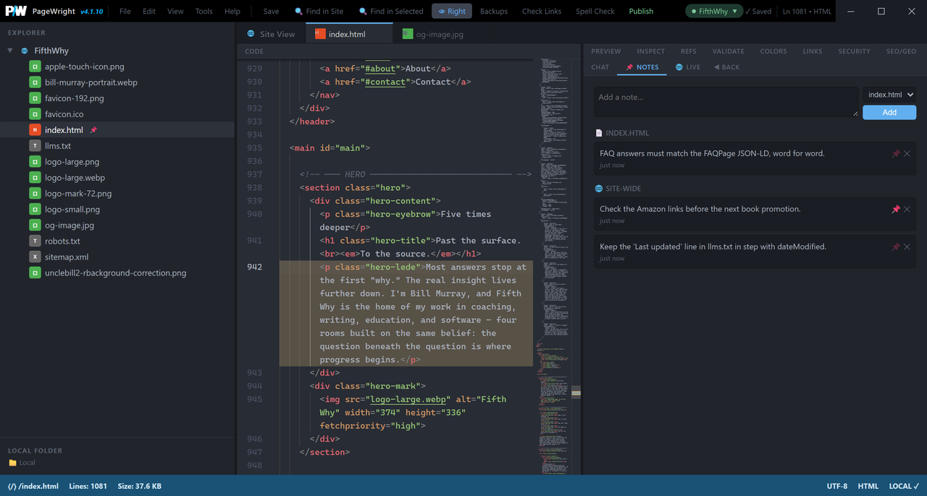Screen dimensions: 927x496
Task: Click the green icon beside logo-large.webp
Action: [x=35, y=178]
